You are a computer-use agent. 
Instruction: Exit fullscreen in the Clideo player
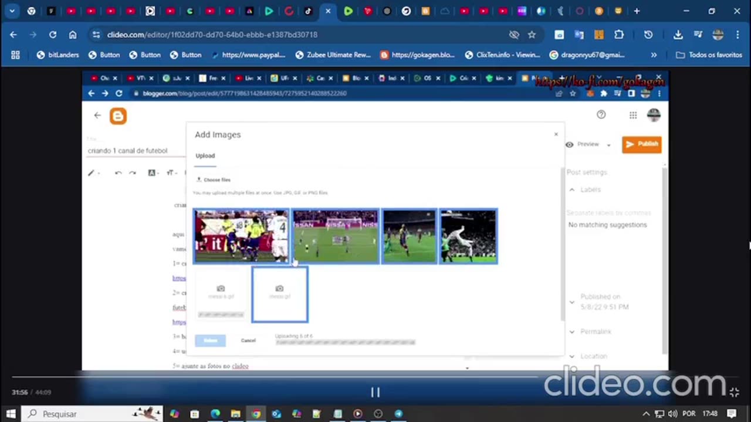click(734, 392)
